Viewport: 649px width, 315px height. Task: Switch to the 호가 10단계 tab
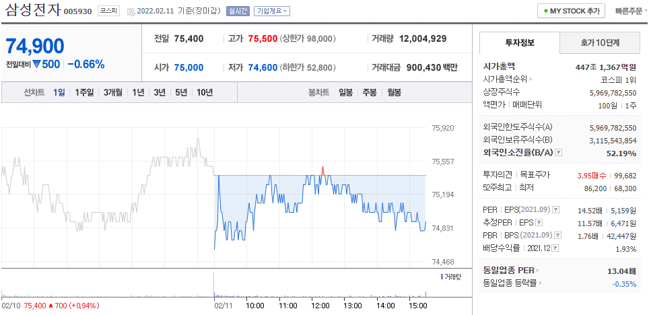[599, 42]
